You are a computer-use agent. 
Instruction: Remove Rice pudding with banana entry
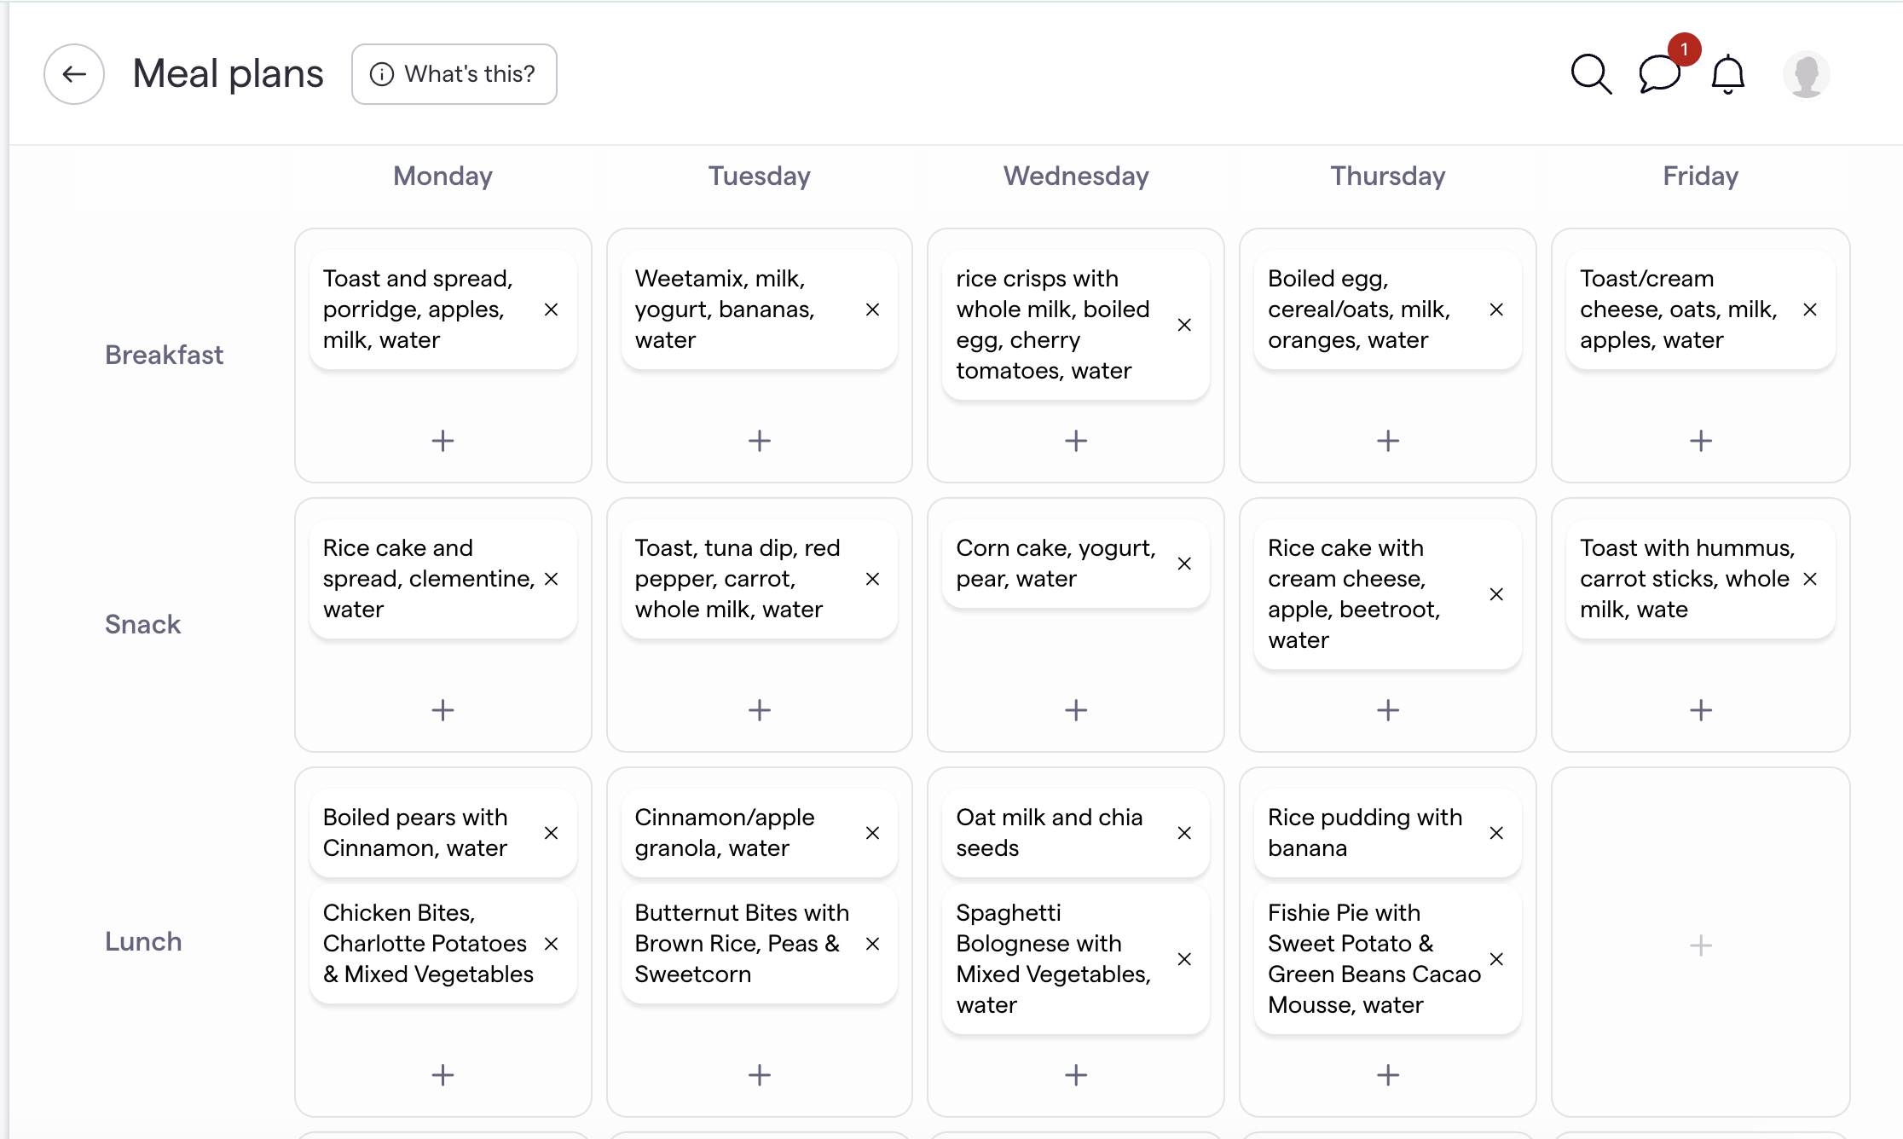[x=1496, y=833]
